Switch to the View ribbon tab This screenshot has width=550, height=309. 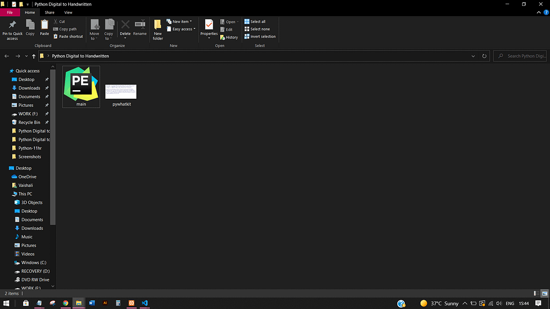point(68,12)
